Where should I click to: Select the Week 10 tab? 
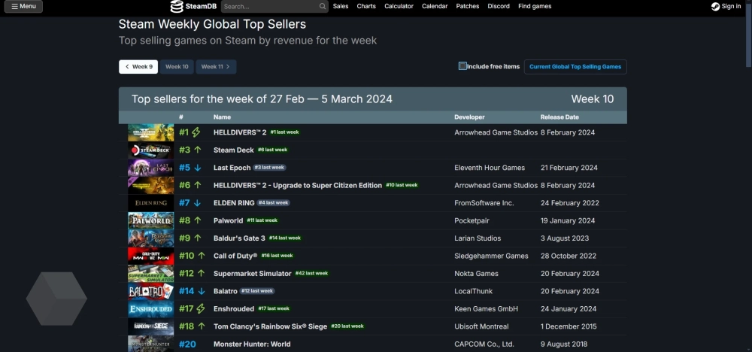177,67
